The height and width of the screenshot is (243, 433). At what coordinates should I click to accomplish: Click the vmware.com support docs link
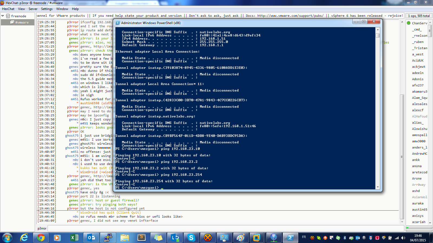[x=290, y=16]
